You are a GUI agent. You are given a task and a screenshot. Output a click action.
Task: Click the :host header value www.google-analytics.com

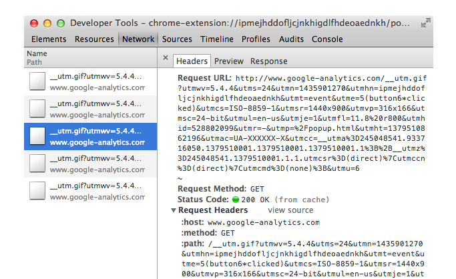tap(264, 223)
